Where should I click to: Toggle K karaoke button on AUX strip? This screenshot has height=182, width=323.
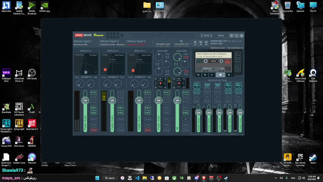(186, 119)
